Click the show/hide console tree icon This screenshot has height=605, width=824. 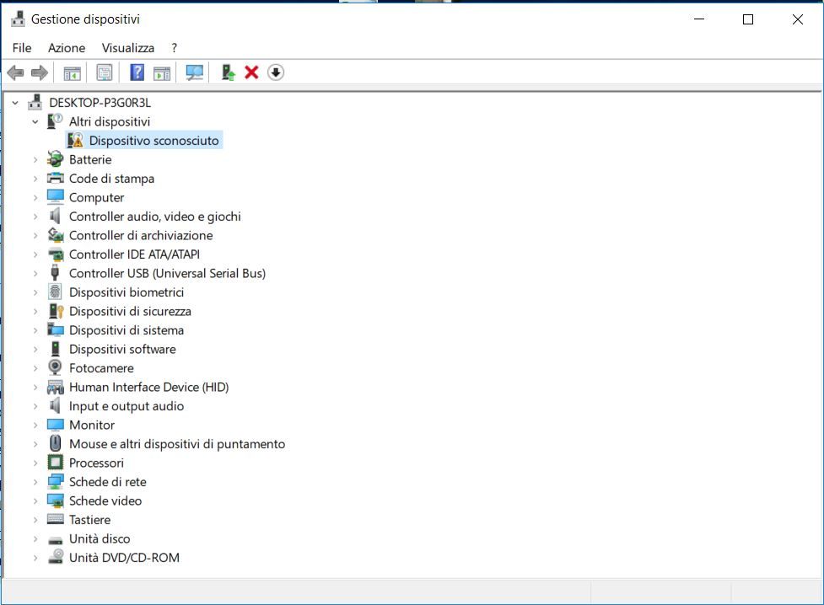point(72,72)
